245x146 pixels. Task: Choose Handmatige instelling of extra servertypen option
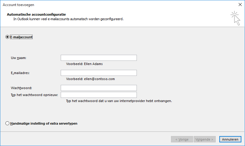[x=7, y=123]
